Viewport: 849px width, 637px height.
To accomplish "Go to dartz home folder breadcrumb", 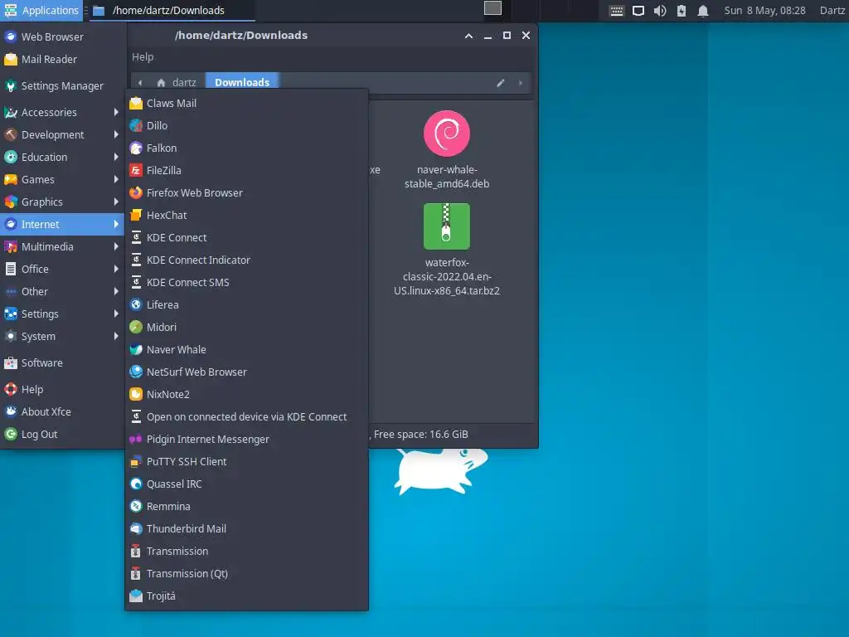I will [x=177, y=82].
